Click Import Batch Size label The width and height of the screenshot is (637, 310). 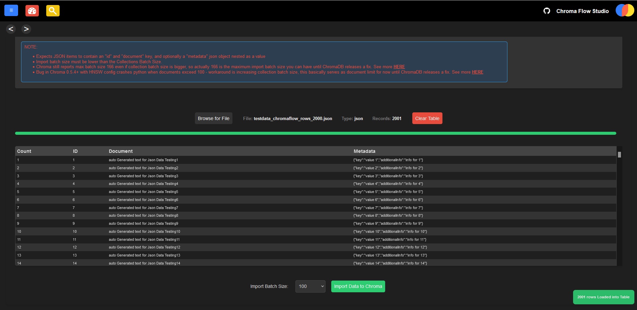tap(269, 286)
